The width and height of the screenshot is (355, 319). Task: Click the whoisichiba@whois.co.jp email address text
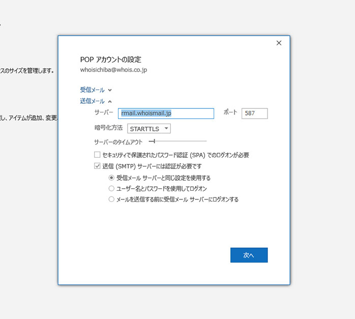pos(113,69)
